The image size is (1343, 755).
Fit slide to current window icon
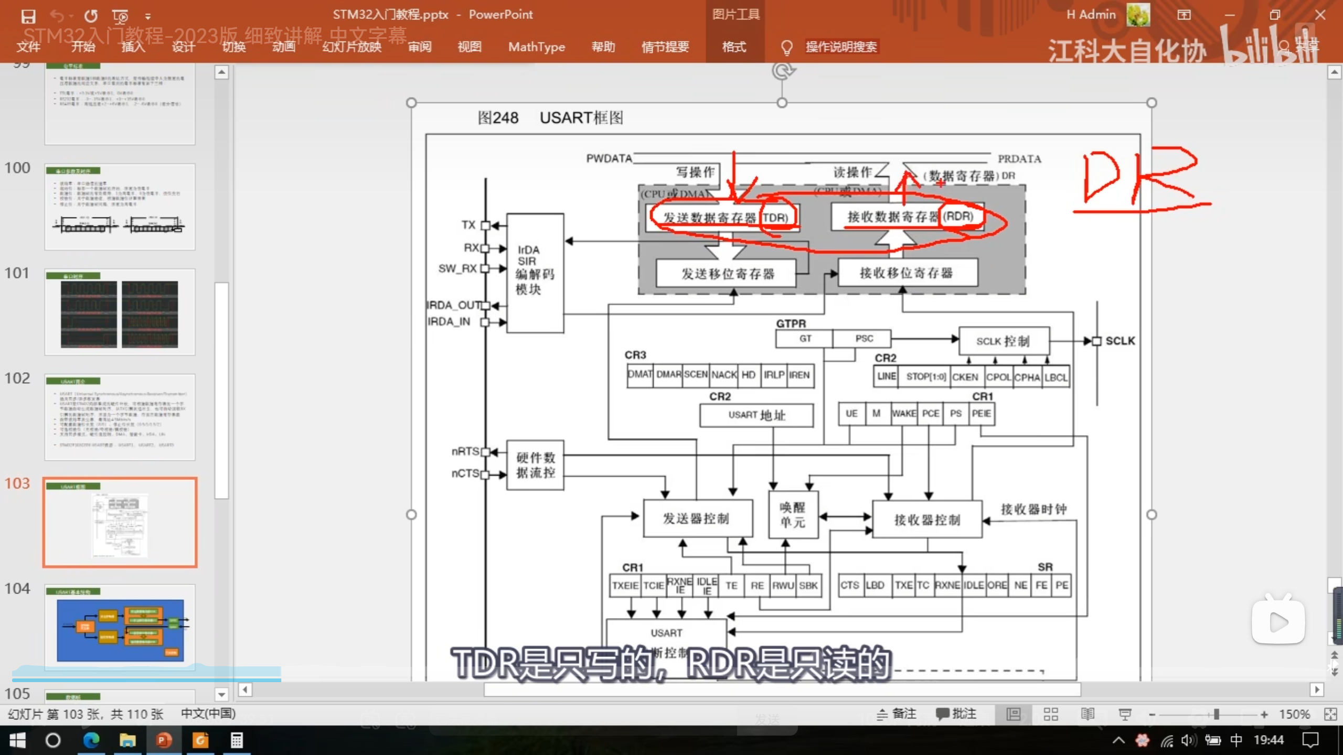[1330, 714]
